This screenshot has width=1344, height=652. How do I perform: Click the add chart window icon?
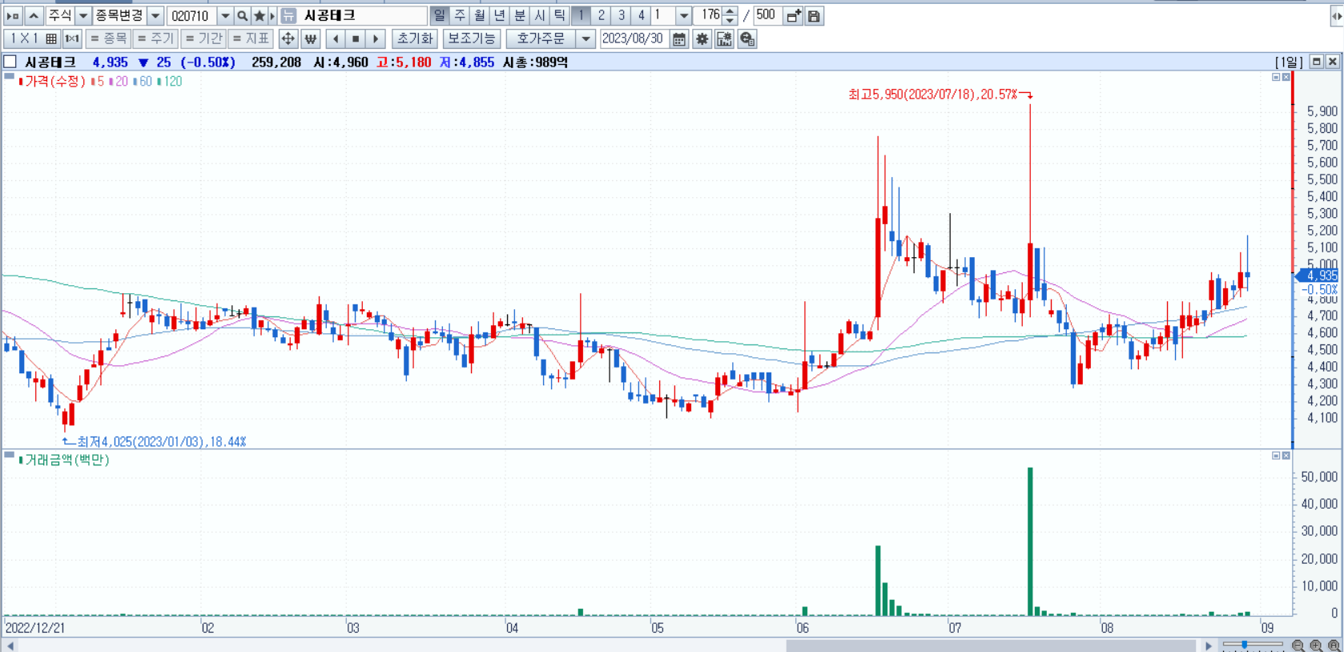coord(793,16)
